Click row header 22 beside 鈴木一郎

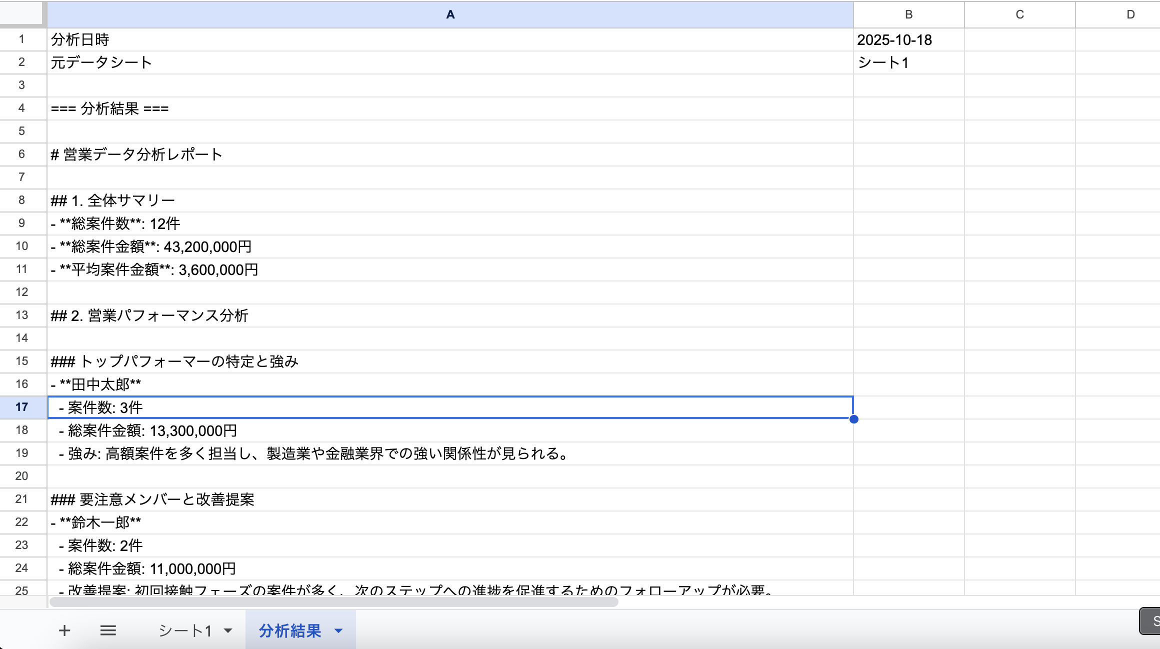tap(22, 522)
